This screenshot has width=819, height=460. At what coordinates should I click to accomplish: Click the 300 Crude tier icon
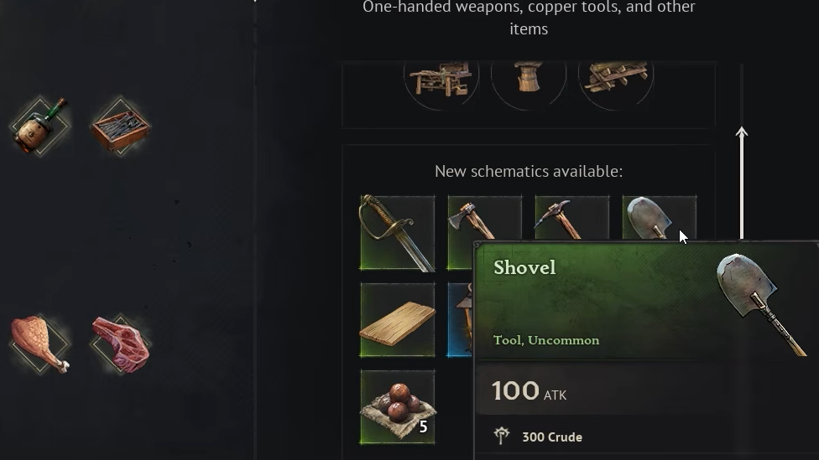click(x=502, y=436)
